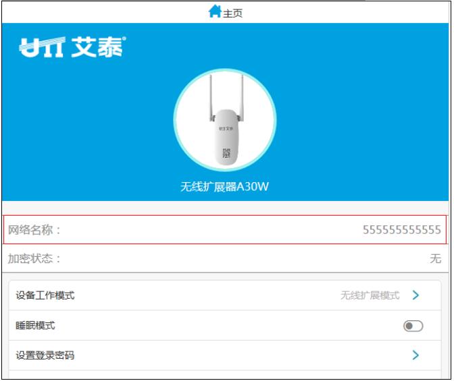Select the 网络名称 row

pyautogui.click(x=225, y=230)
